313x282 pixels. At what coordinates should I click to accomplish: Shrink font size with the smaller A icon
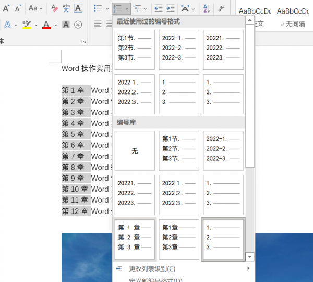pyautogui.click(x=18, y=8)
